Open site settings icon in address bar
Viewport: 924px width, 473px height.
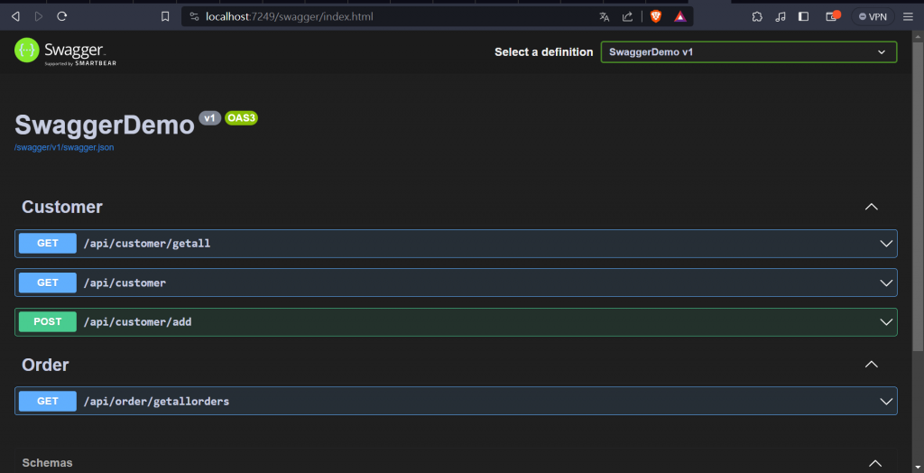click(x=195, y=16)
